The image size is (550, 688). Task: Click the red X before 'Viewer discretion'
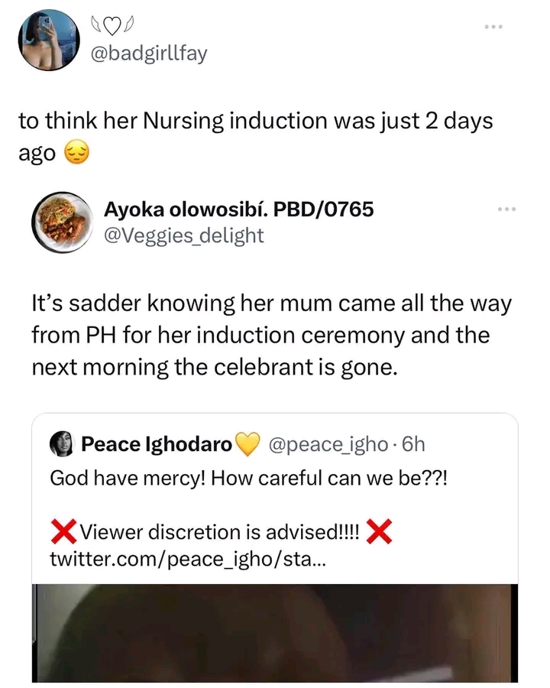pos(63,531)
